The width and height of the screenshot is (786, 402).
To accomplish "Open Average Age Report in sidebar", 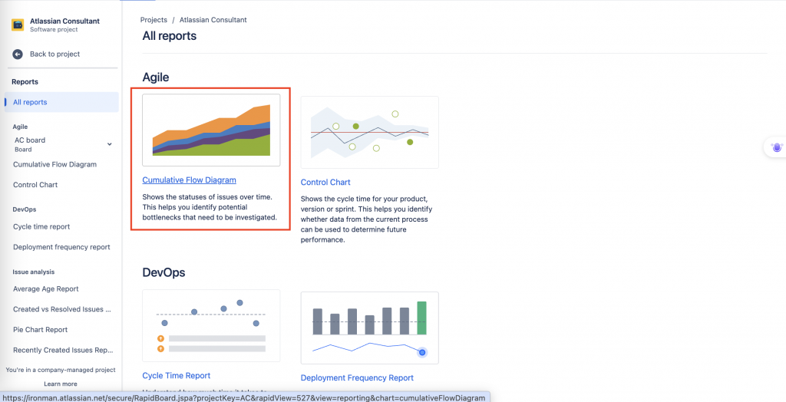I will tap(45, 288).
